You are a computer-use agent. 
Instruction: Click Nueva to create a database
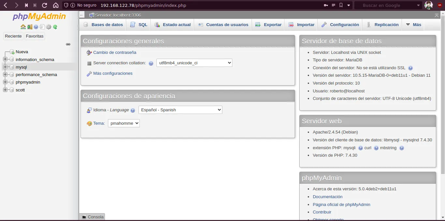(22, 52)
